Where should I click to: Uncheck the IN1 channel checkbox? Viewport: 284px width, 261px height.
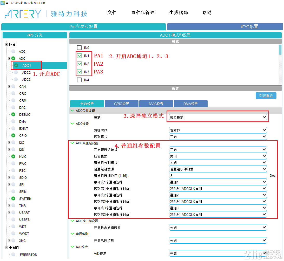tap(79, 56)
